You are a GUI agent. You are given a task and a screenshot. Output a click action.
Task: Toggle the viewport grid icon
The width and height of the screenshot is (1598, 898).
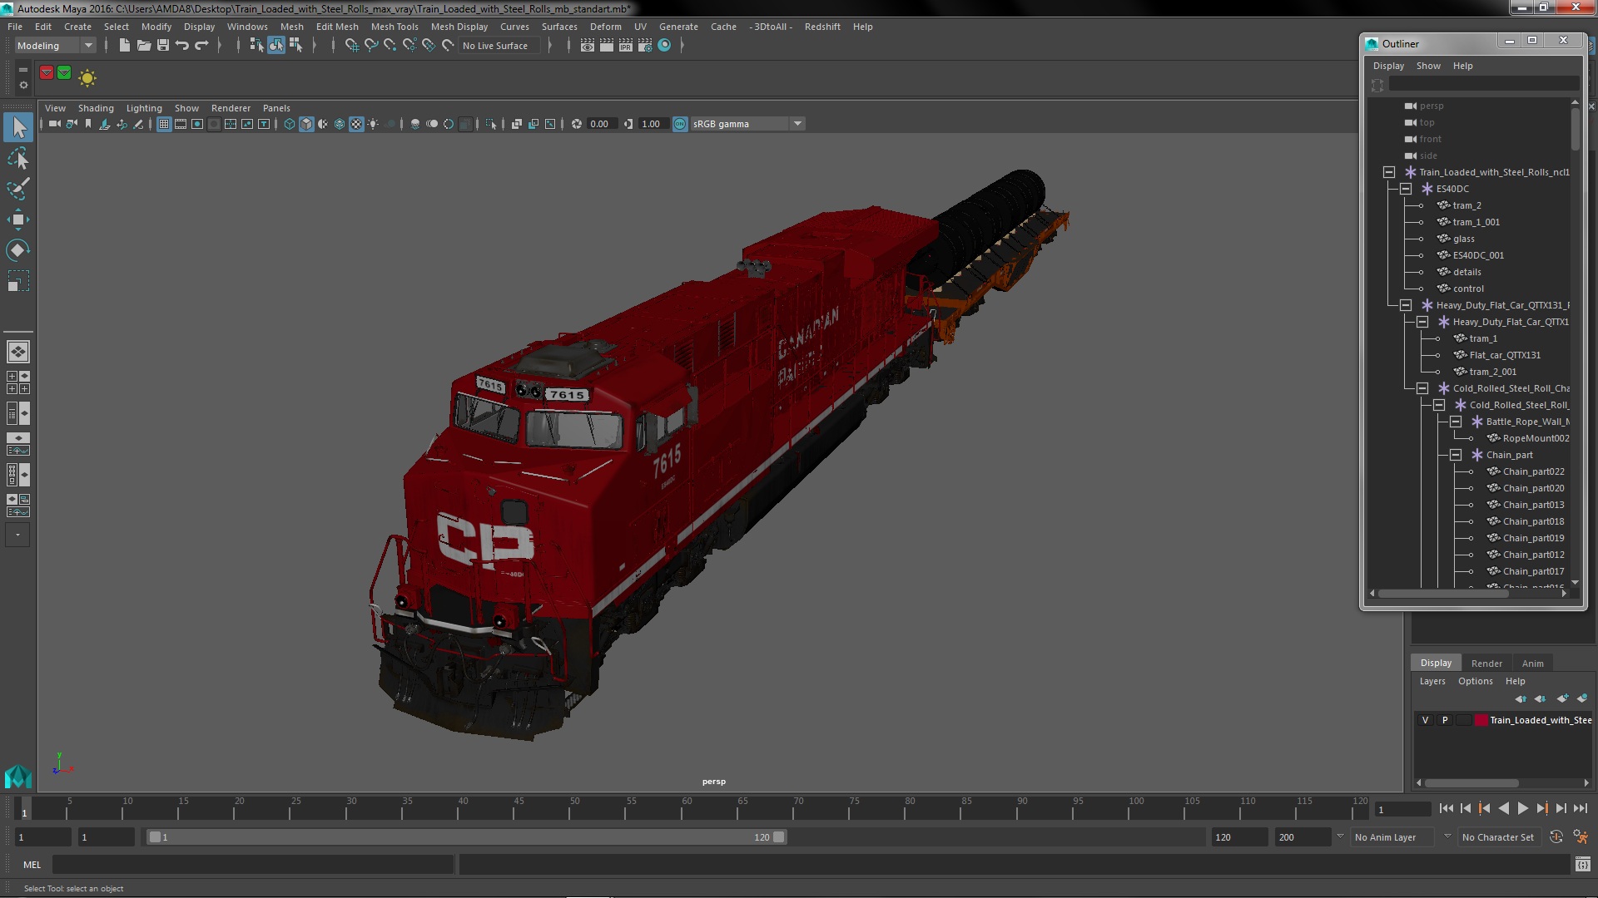[x=164, y=124]
